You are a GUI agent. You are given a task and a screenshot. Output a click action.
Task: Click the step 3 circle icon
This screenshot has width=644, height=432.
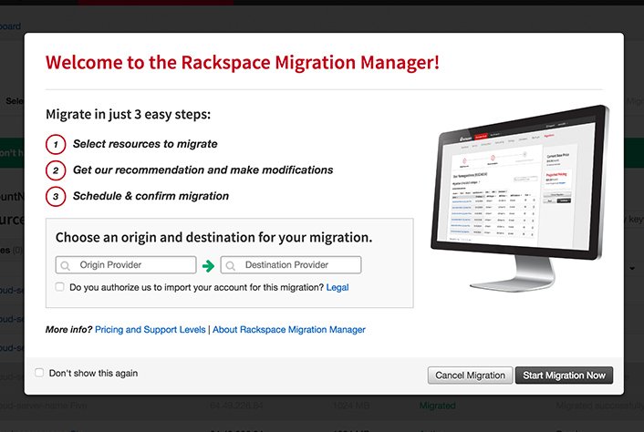(x=56, y=196)
